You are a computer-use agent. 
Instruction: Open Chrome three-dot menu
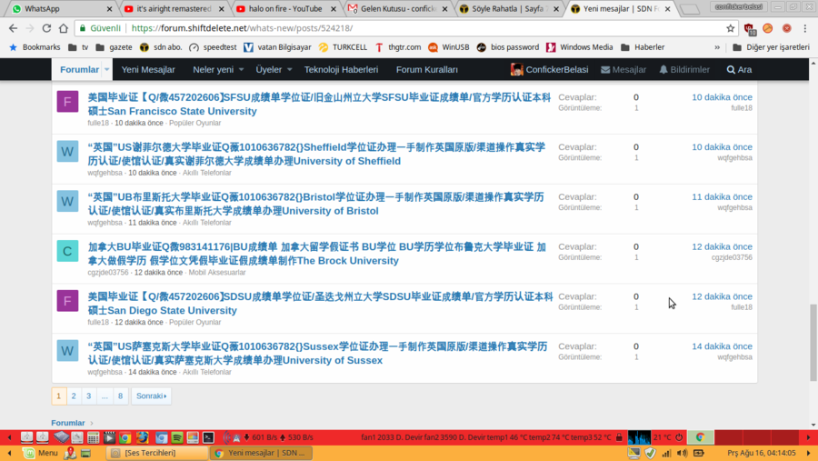coord(805,28)
